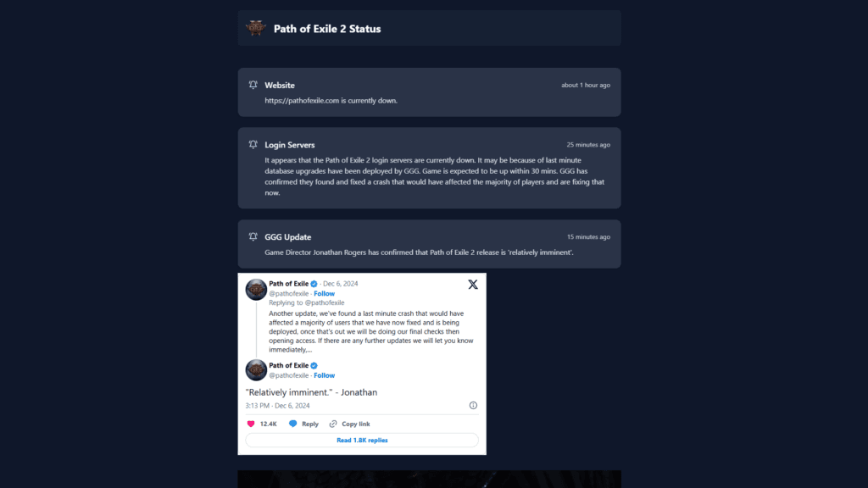Click Follow on the first Path of Exile tweet
Viewport: 868px width, 488px height.
point(324,293)
